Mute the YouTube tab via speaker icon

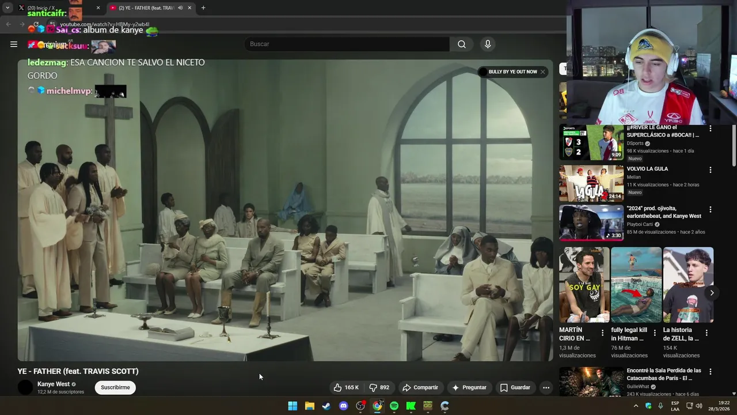pos(180,7)
